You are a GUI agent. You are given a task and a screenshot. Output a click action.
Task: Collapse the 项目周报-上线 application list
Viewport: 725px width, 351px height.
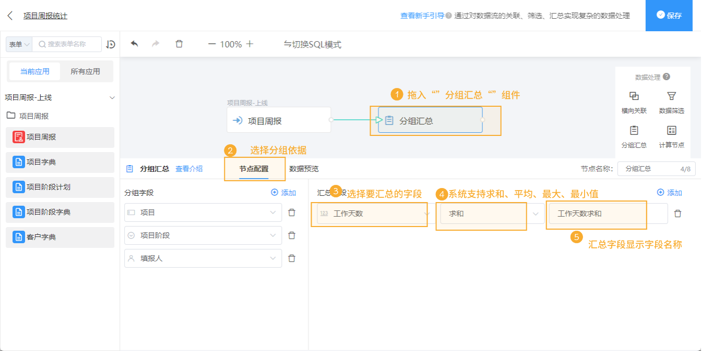(111, 97)
